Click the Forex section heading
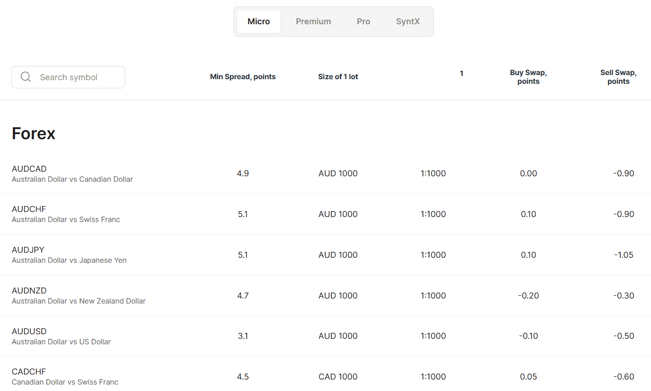 [x=33, y=133]
